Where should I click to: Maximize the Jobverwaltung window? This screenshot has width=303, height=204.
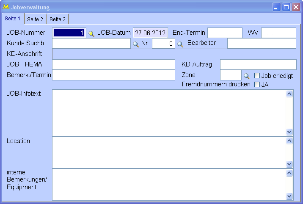[x=286, y=7]
